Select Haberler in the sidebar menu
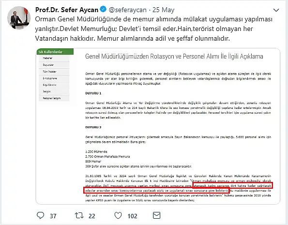Image resolution: width=288 pixels, height=225 pixels. tap(54, 58)
